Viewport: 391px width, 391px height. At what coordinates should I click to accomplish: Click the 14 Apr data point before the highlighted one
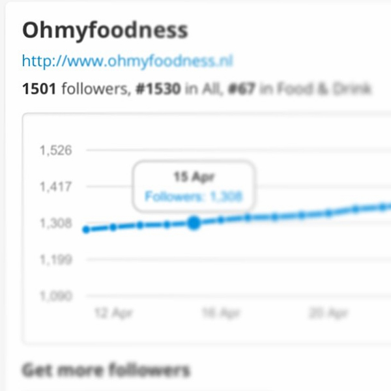pyautogui.click(x=167, y=225)
